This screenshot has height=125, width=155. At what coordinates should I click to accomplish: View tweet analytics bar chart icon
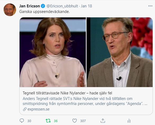(129, 121)
